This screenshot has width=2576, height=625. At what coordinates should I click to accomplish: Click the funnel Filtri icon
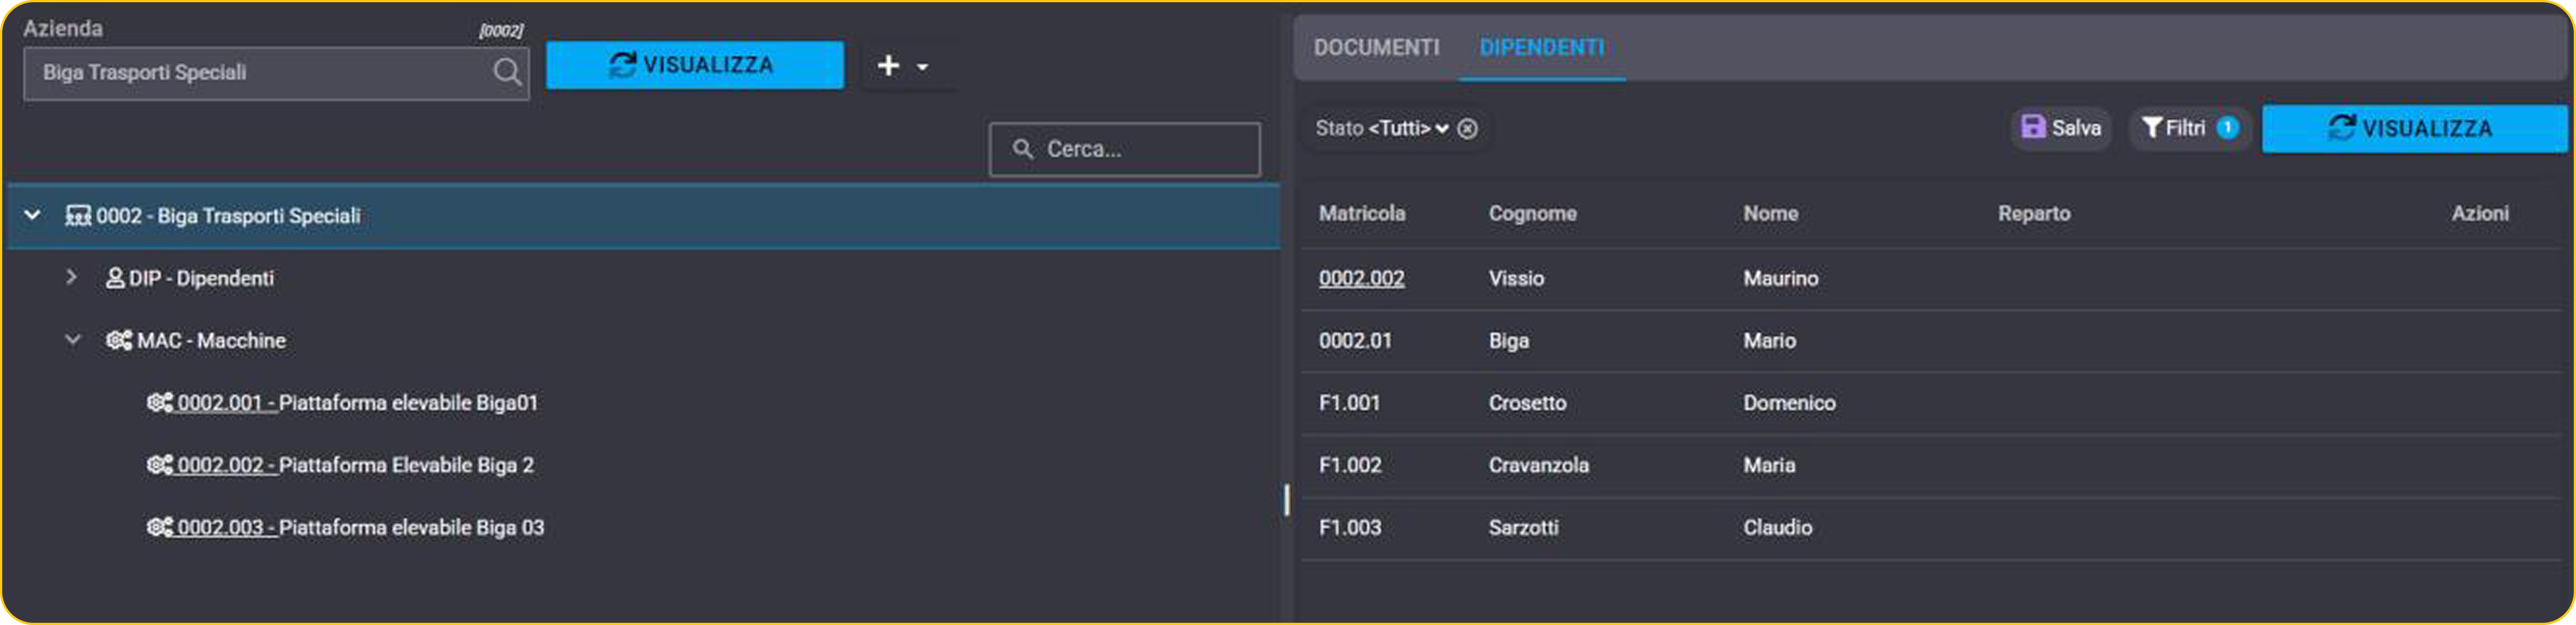(x=2152, y=128)
